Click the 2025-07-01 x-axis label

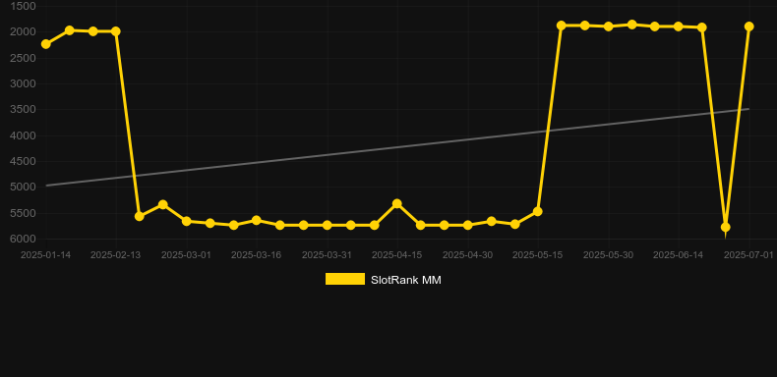[x=748, y=255]
